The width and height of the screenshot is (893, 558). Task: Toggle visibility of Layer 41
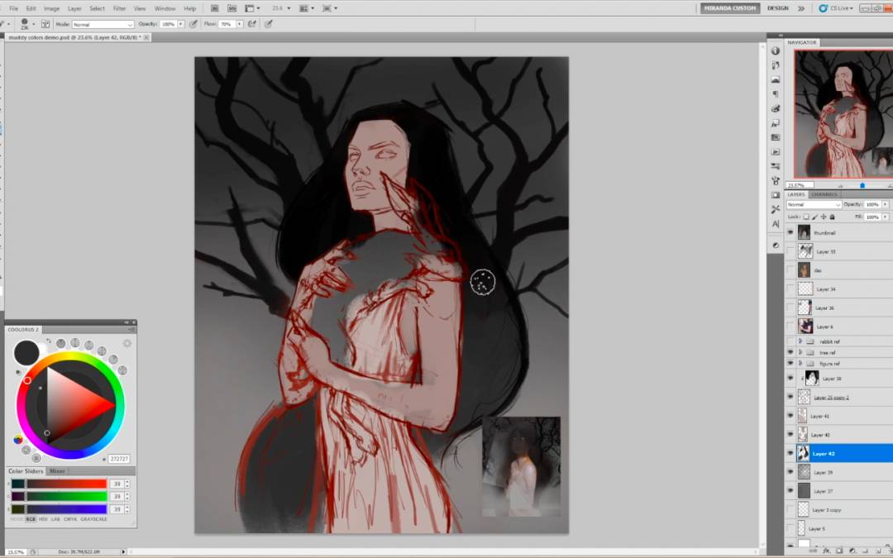coord(790,416)
